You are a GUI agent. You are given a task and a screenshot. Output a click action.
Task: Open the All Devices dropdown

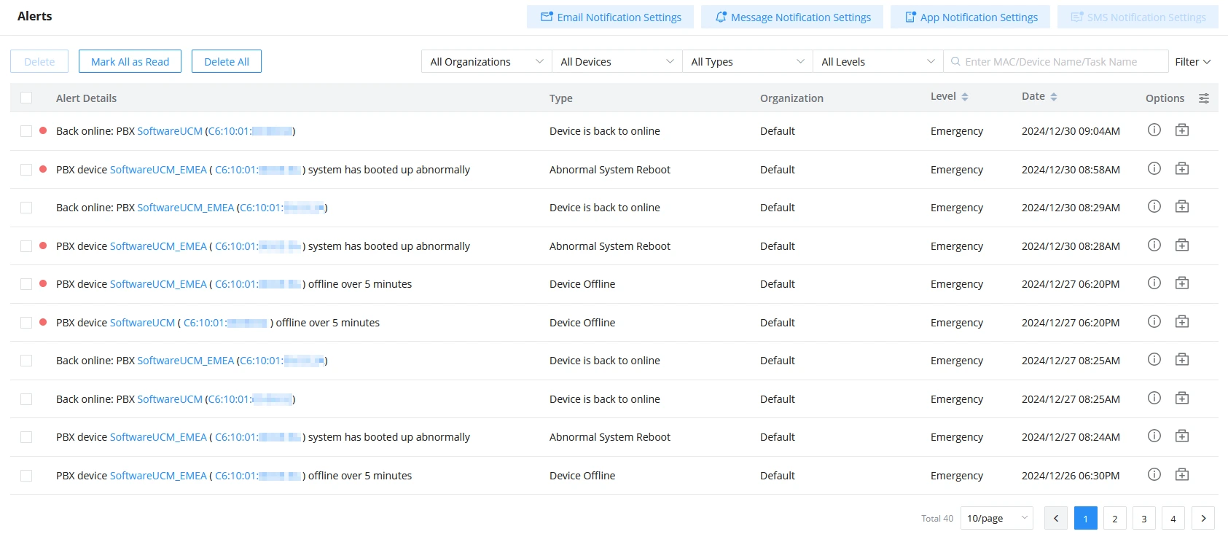point(617,62)
